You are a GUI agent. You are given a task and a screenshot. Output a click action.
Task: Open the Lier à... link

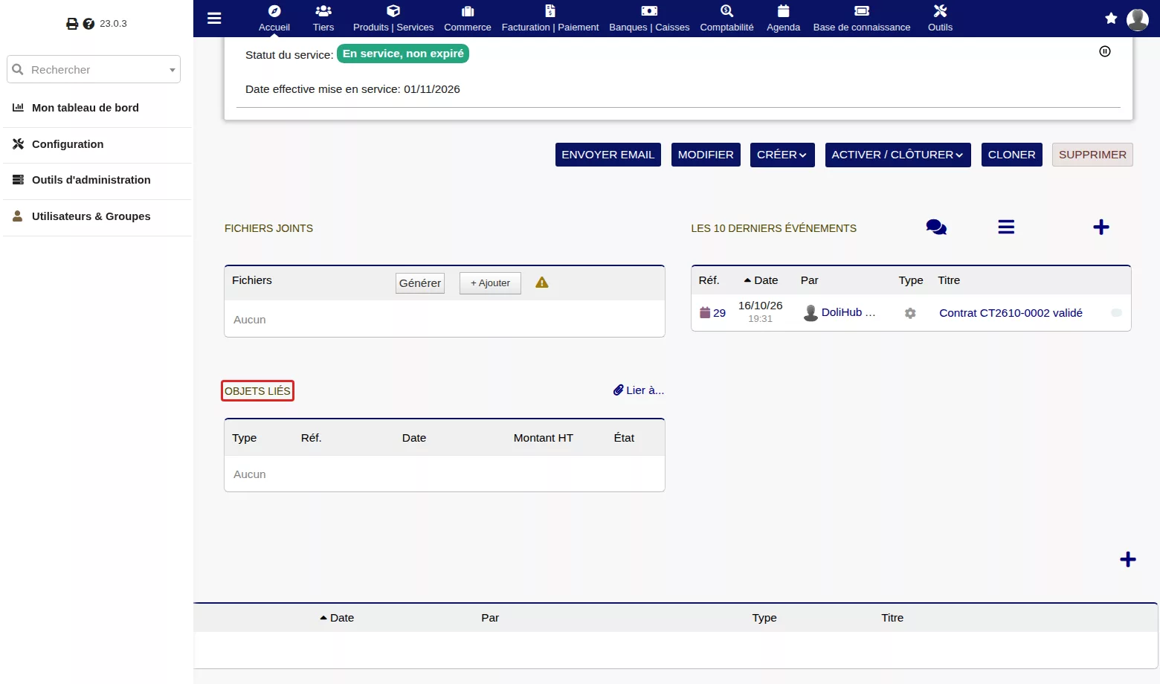click(x=639, y=390)
